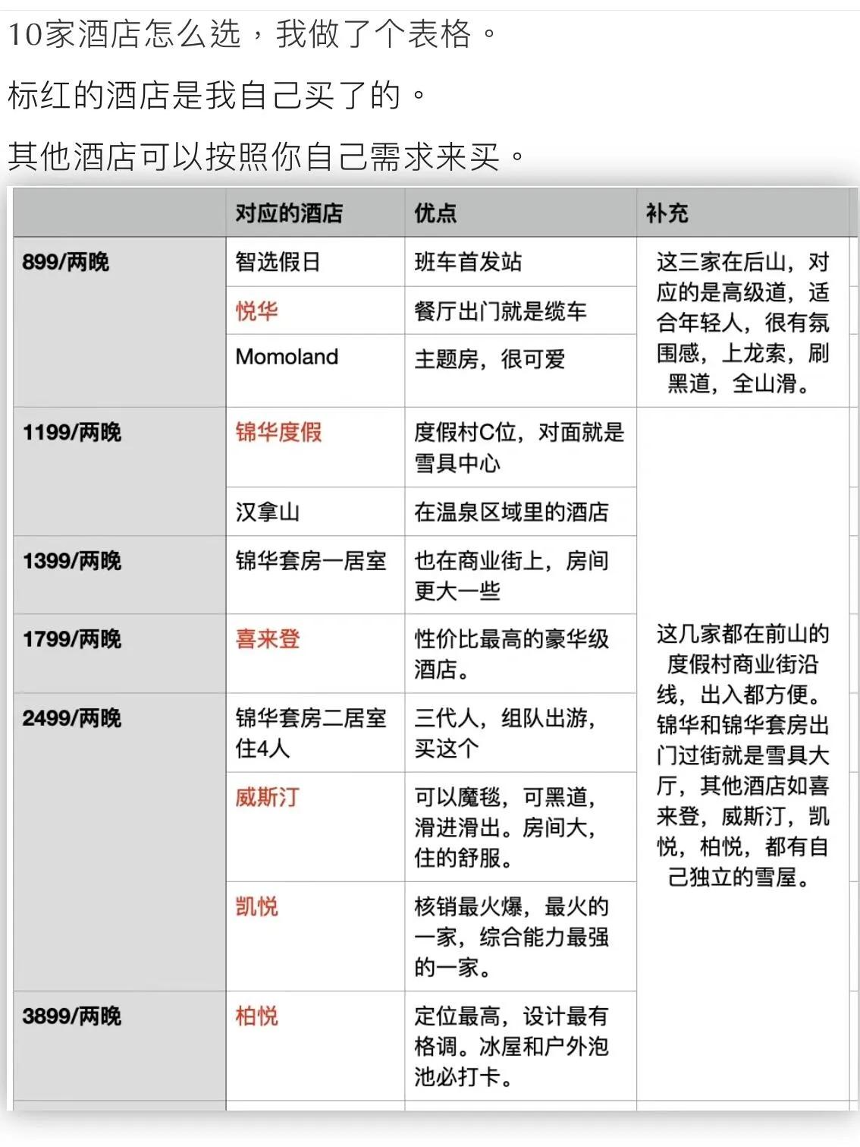Select the Momoland hotel cell

tap(287, 357)
